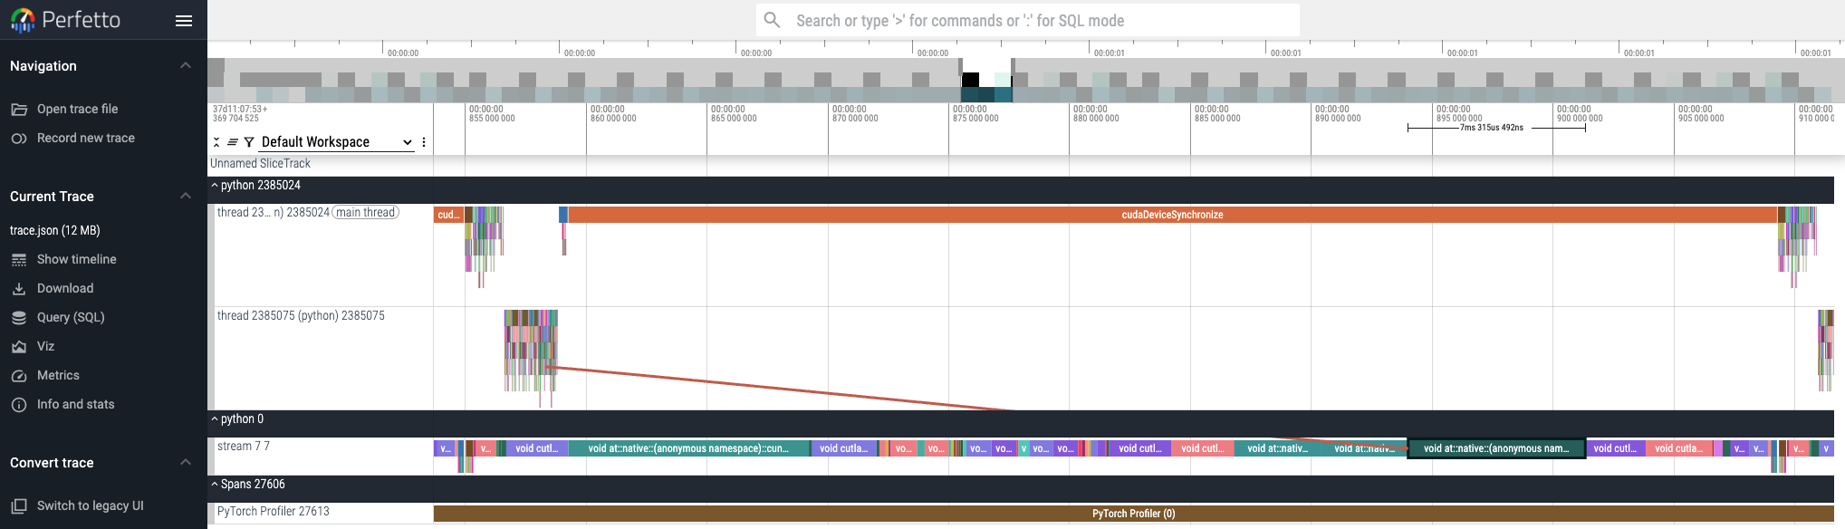Toggle the hamburger sidebar menu
1845x529 pixels.
click(x=184, y=21)
